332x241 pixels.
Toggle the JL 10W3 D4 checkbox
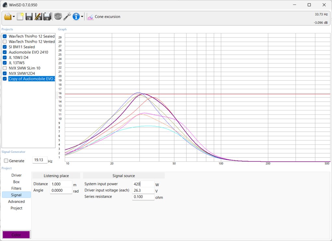[x=5, y=58]
